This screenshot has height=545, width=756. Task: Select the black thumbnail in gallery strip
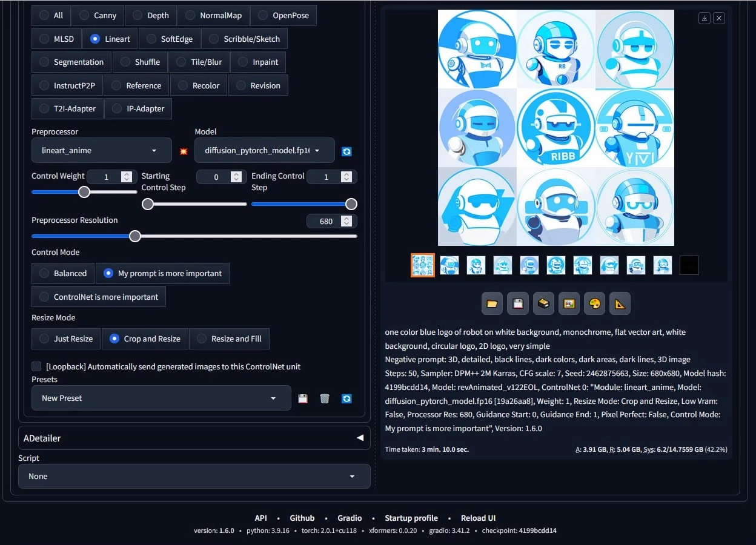(689, 265)
